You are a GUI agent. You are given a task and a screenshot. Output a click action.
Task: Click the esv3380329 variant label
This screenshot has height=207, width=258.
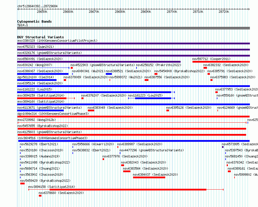(57, 41)
